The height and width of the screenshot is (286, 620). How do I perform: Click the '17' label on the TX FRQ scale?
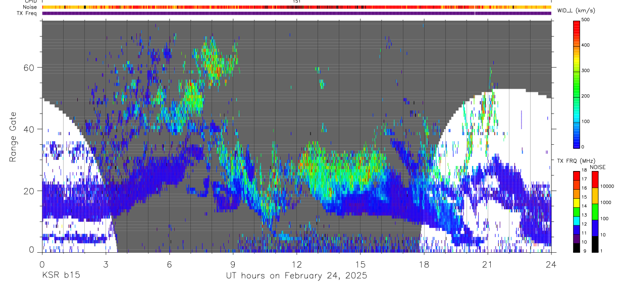coord(584,179)
